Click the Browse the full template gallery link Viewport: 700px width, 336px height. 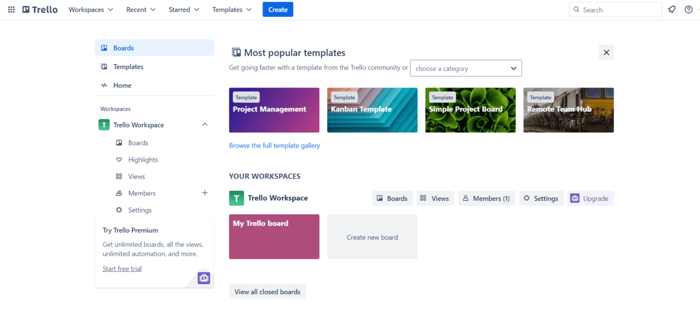(274, 145)
